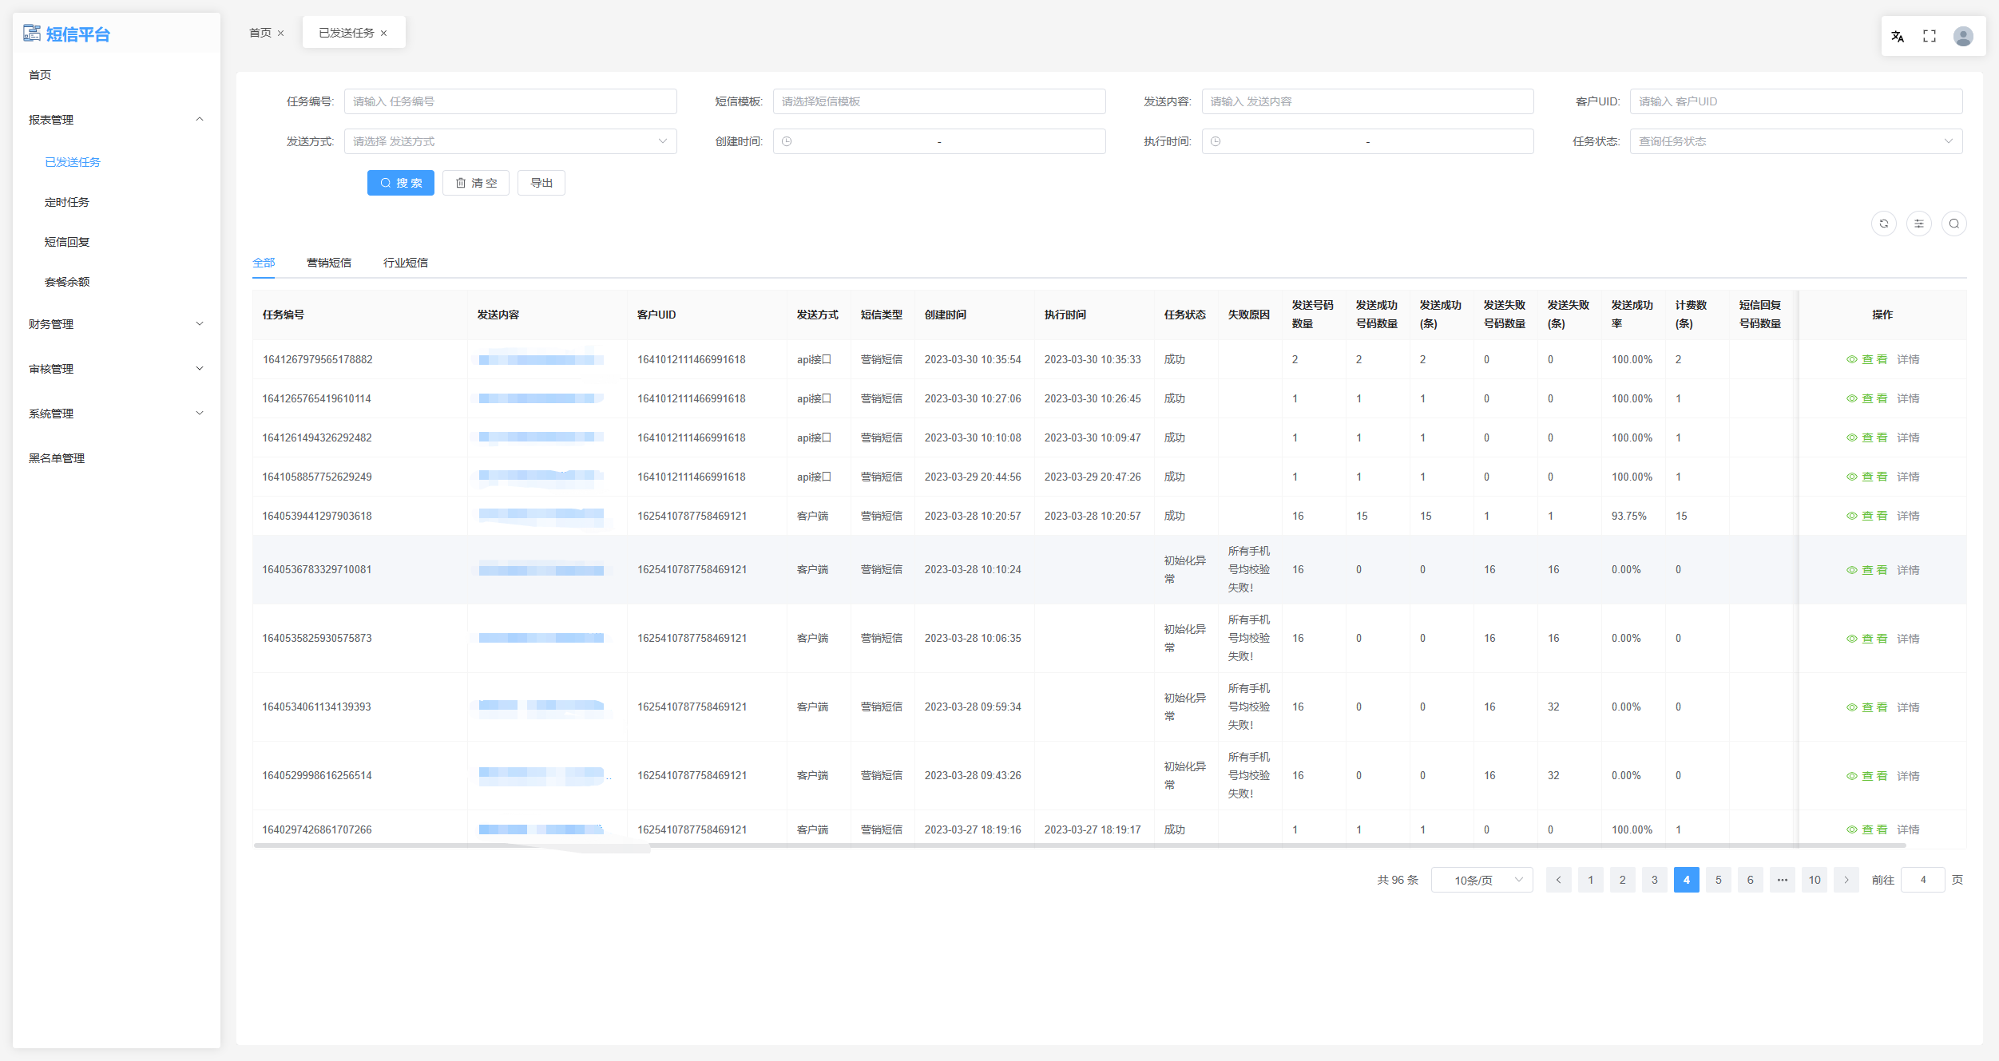
Task: Switch to 行业短信 tab
Action: [x=406, y=263]
